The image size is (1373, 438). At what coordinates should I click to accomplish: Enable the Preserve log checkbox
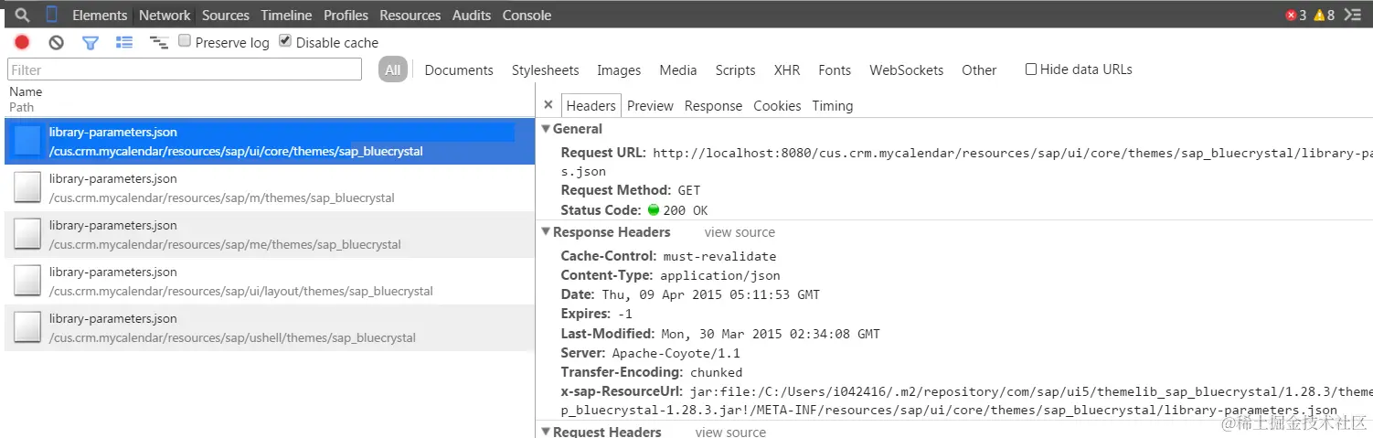[x=185, y=41]
